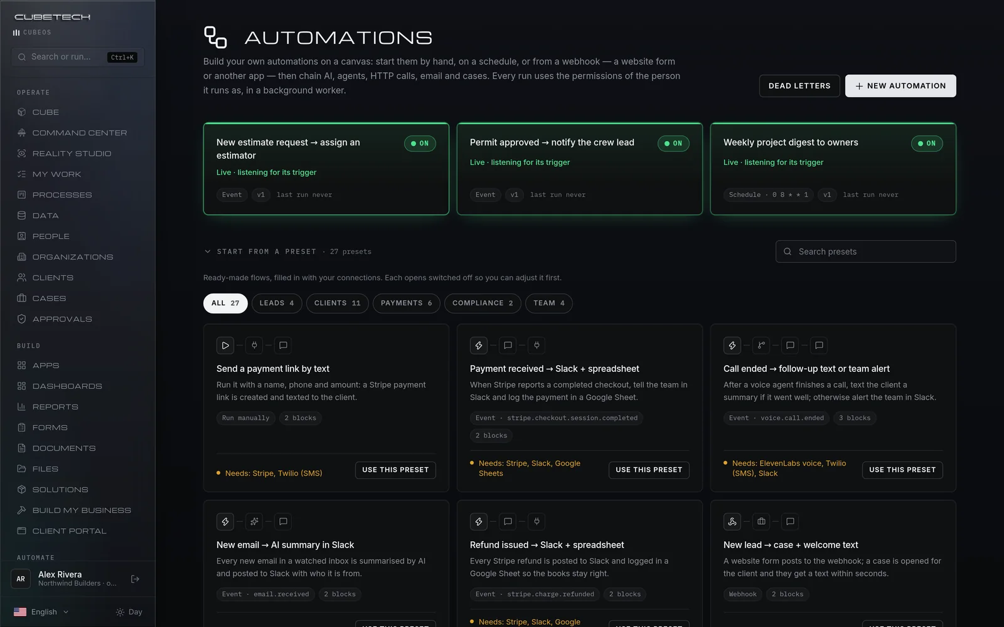Select the Solutions box icon

tap(22, 490)
